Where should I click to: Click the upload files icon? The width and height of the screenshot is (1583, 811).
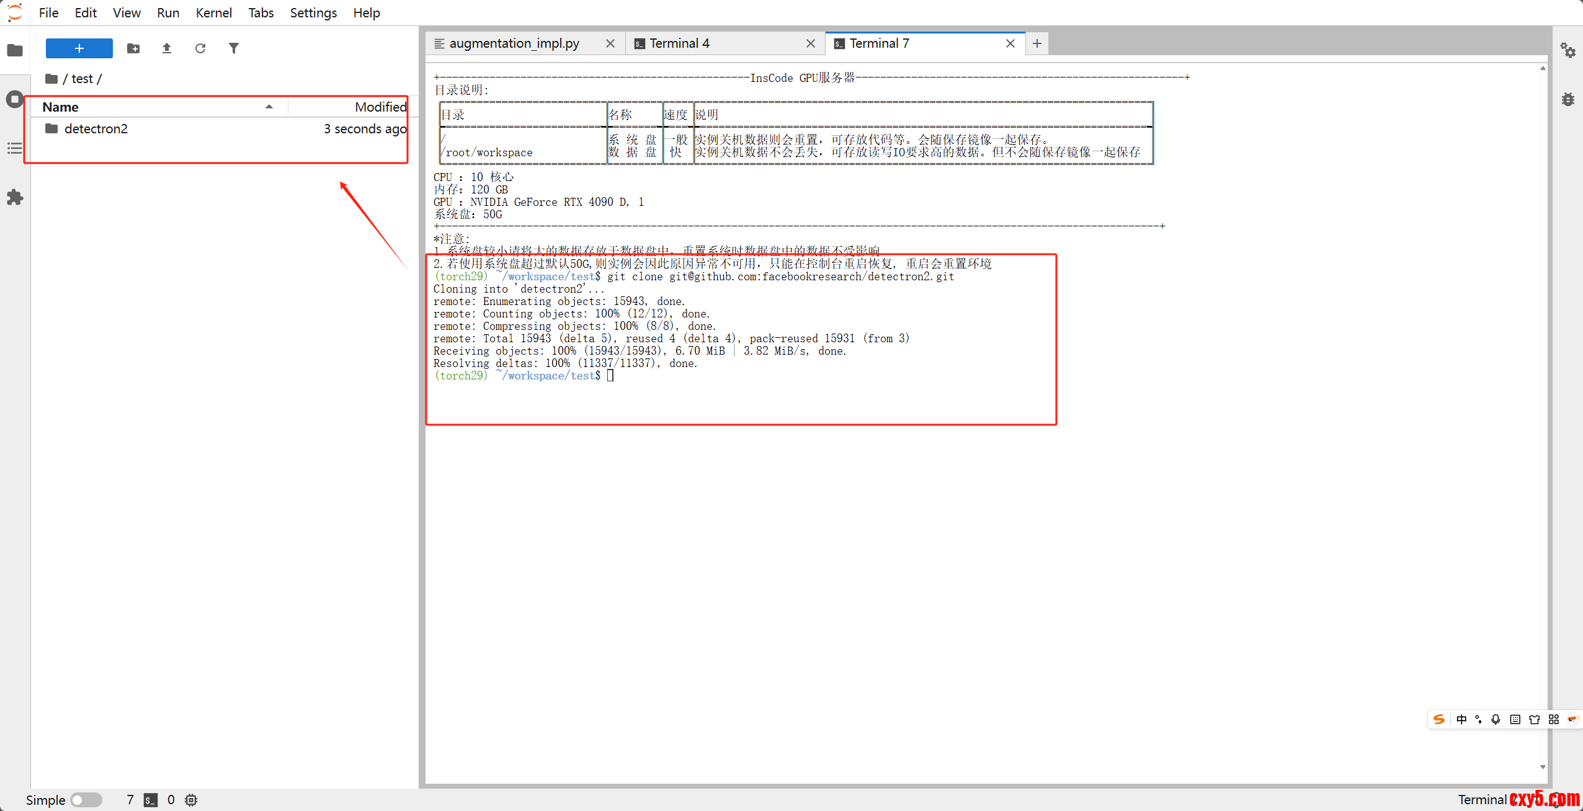pos(166,48)
